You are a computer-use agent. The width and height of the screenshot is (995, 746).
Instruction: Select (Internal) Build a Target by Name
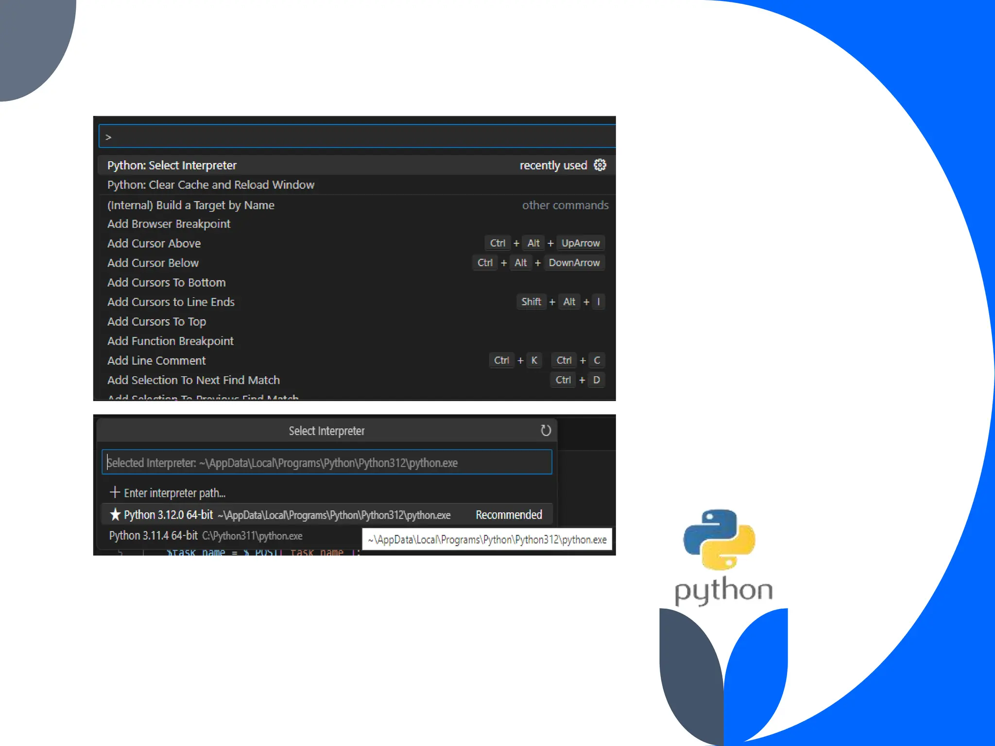(x=191, y=205)
